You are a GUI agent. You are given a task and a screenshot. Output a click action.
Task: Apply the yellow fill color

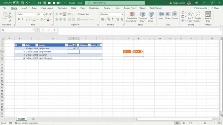tap(42, 19)
